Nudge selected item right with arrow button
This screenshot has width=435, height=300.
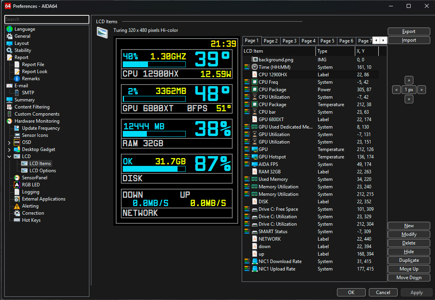click(x=421, y=90)
